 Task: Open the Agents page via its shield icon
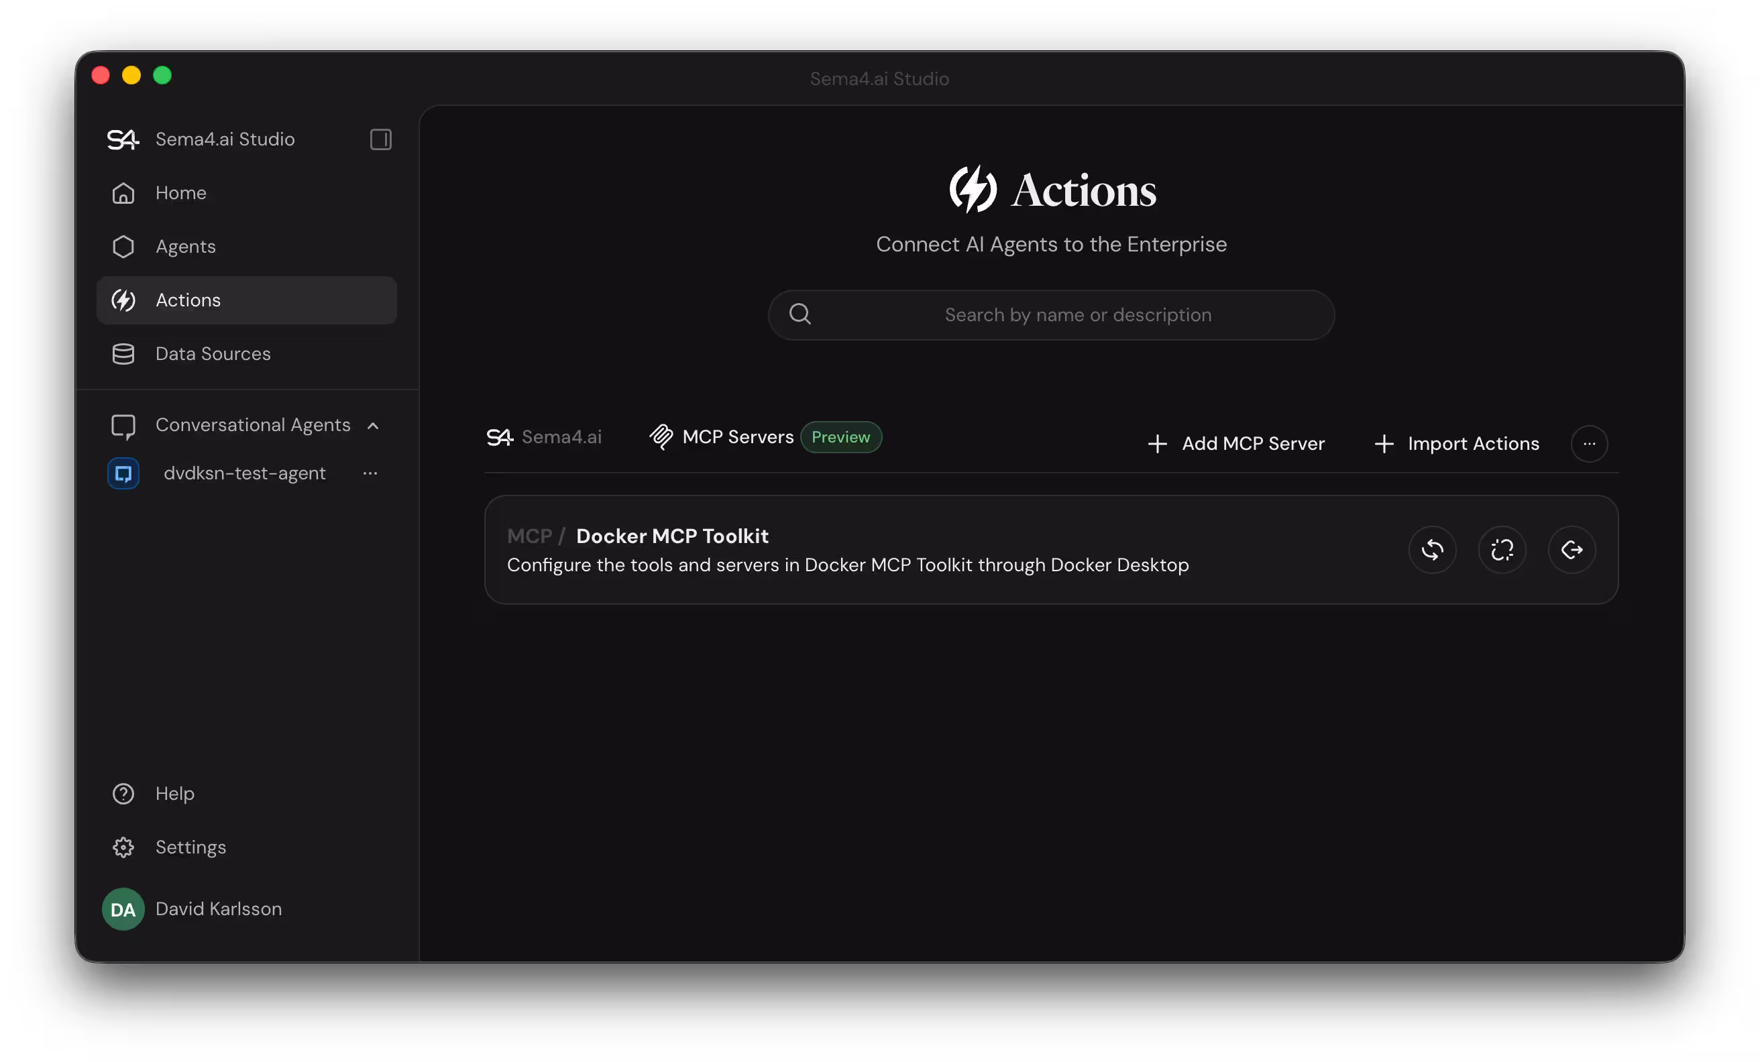click(123, 247)
